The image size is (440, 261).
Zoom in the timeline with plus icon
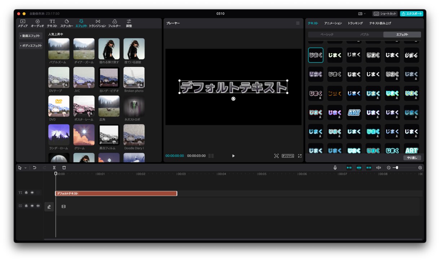pyautogui.click(x=420, y=168)
